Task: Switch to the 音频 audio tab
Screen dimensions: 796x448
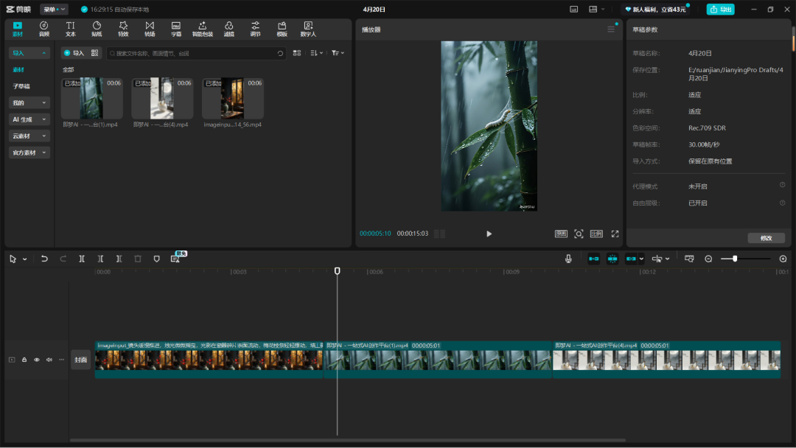Action: click(44, 29)
